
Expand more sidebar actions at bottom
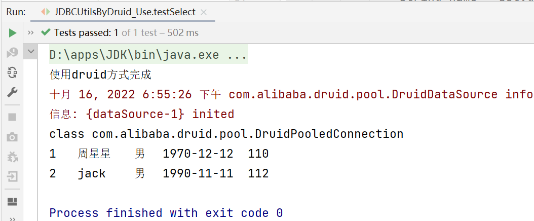pyautogui.click(x=12, y=218)
